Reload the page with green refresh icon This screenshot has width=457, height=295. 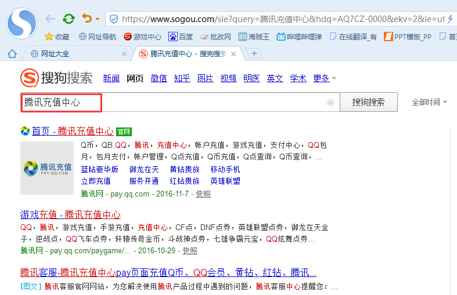click(x=69, y=19)
